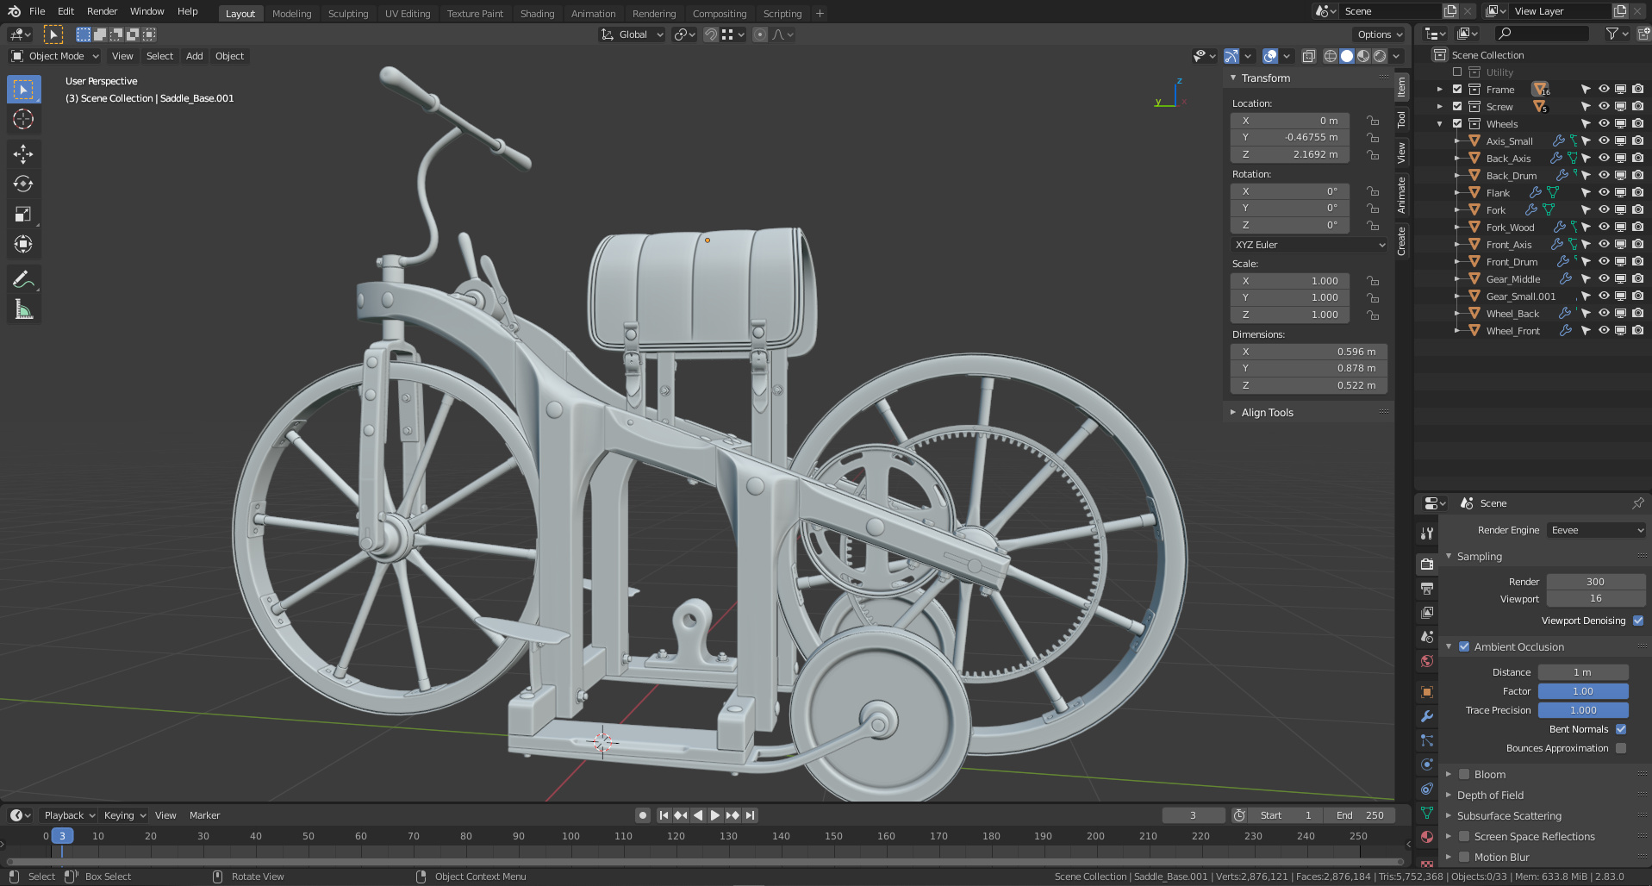Toggle proportional editing icon

pyautogui.click(x=760, y=34)
